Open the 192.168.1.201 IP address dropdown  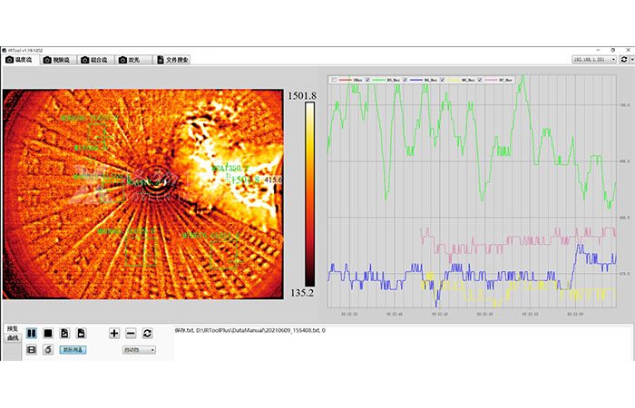tap(594, 60)
